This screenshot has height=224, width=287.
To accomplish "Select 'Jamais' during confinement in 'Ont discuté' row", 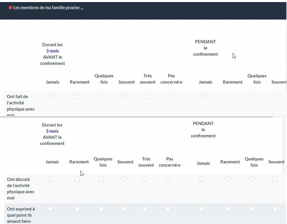I will 201,179.
